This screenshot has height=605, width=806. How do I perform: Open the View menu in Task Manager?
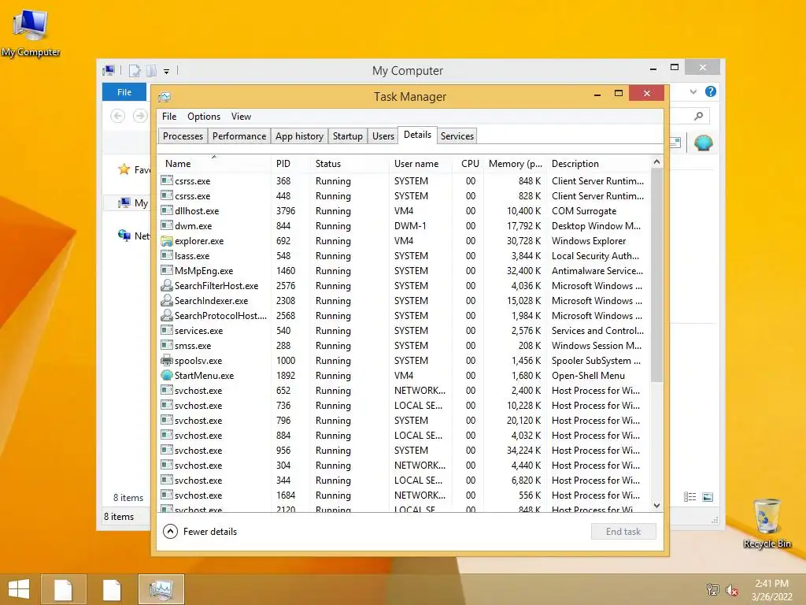pyautogui.click(x=241, y=117)
